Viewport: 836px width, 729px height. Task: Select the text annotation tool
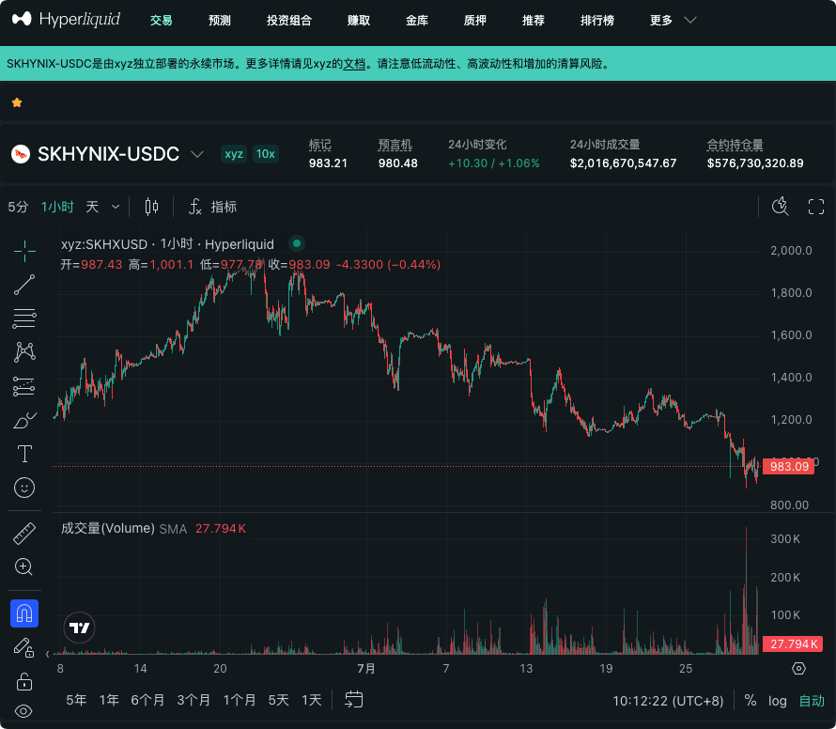point(24,454)
